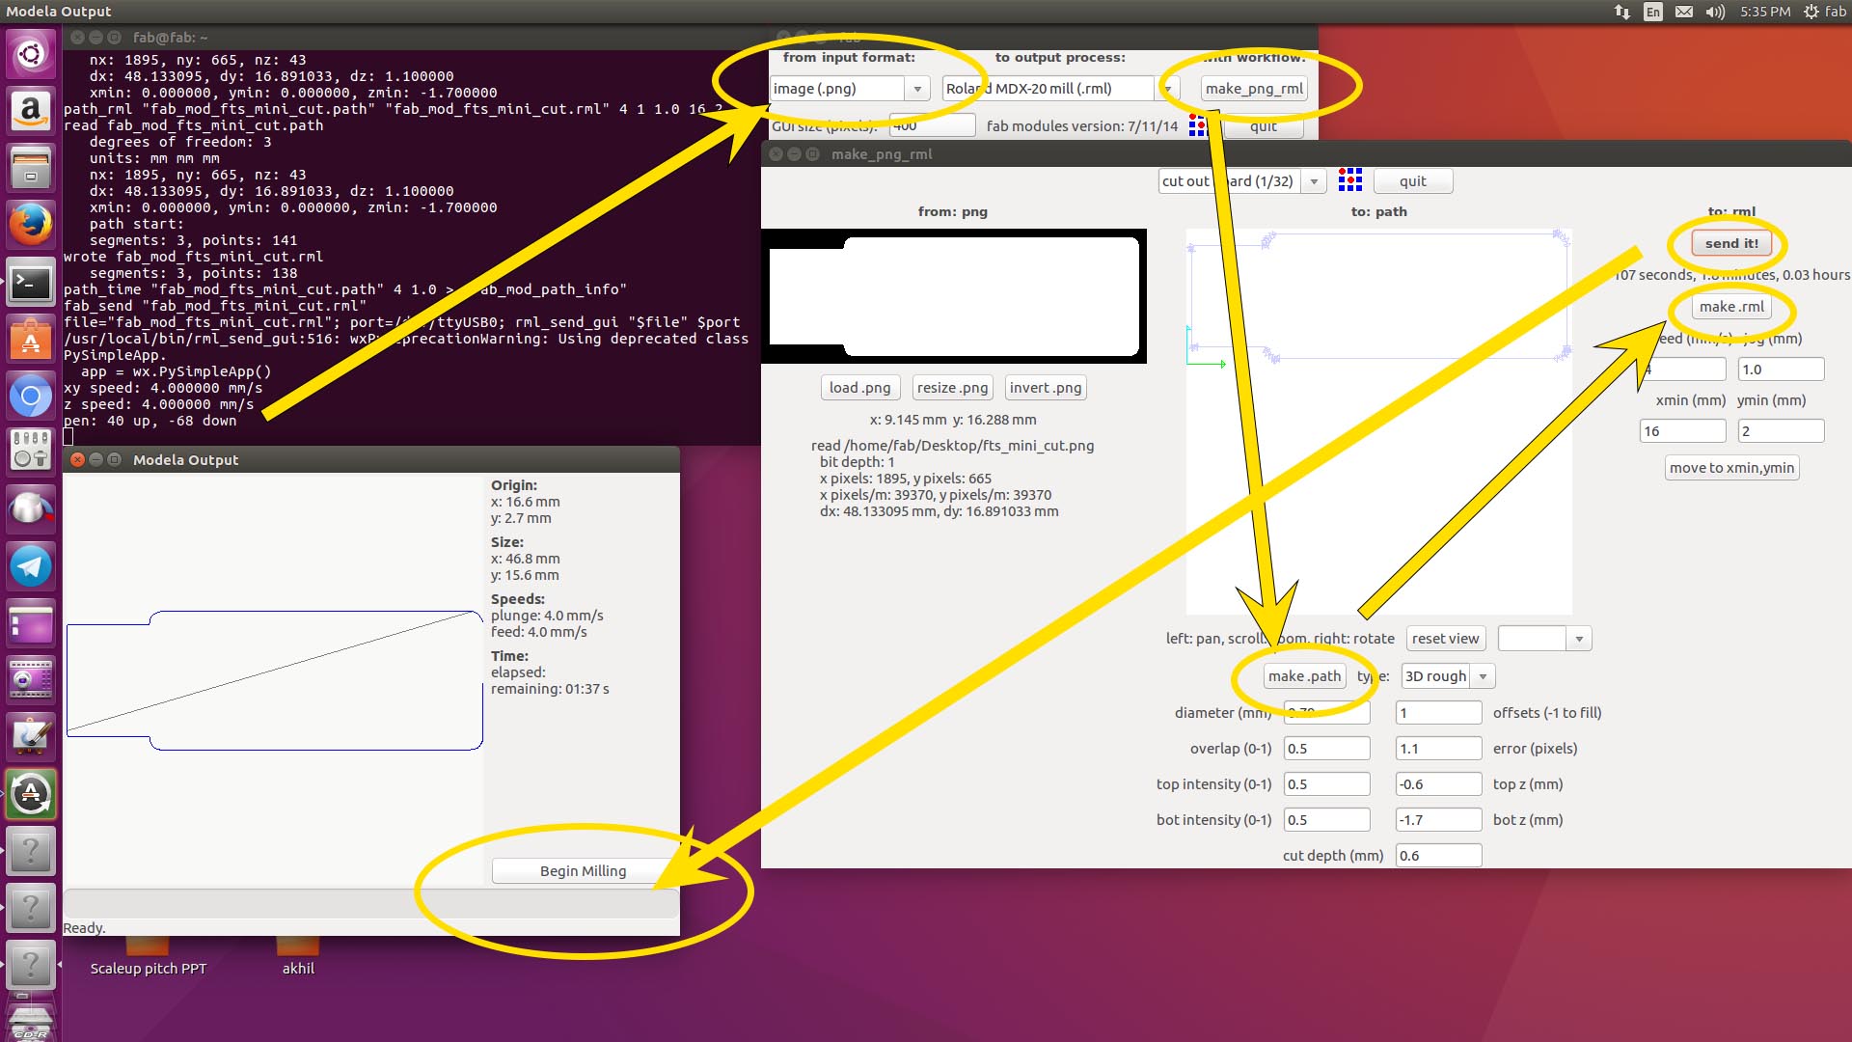Viewport: 1852px width, 1042px height.
Task: Click the fab modules logo in make_png_rml
Action: [1350, 180]
